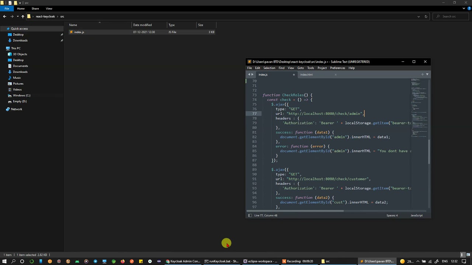Click the horizontal scrollbar in Sublime editor
This screenshot has width=472, height=265.
point(295,211)
